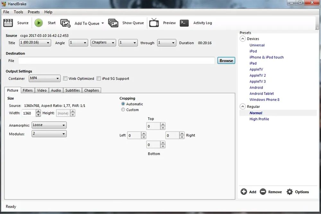Select the Universal preset
This screenshot has height=214, width=321.
pyautogui.click(x=257, y=45)
